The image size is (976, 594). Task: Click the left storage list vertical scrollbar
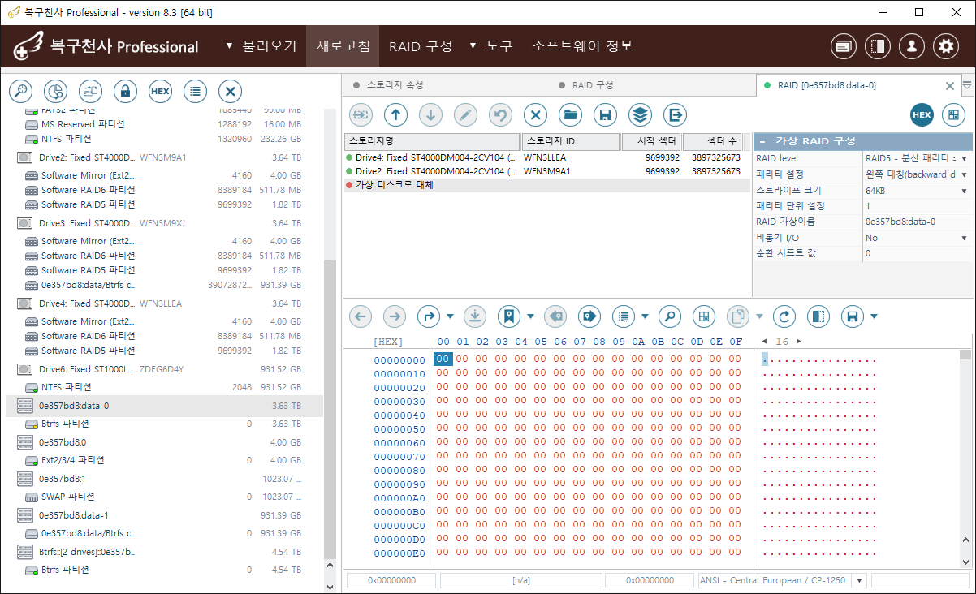click(330, 406)
